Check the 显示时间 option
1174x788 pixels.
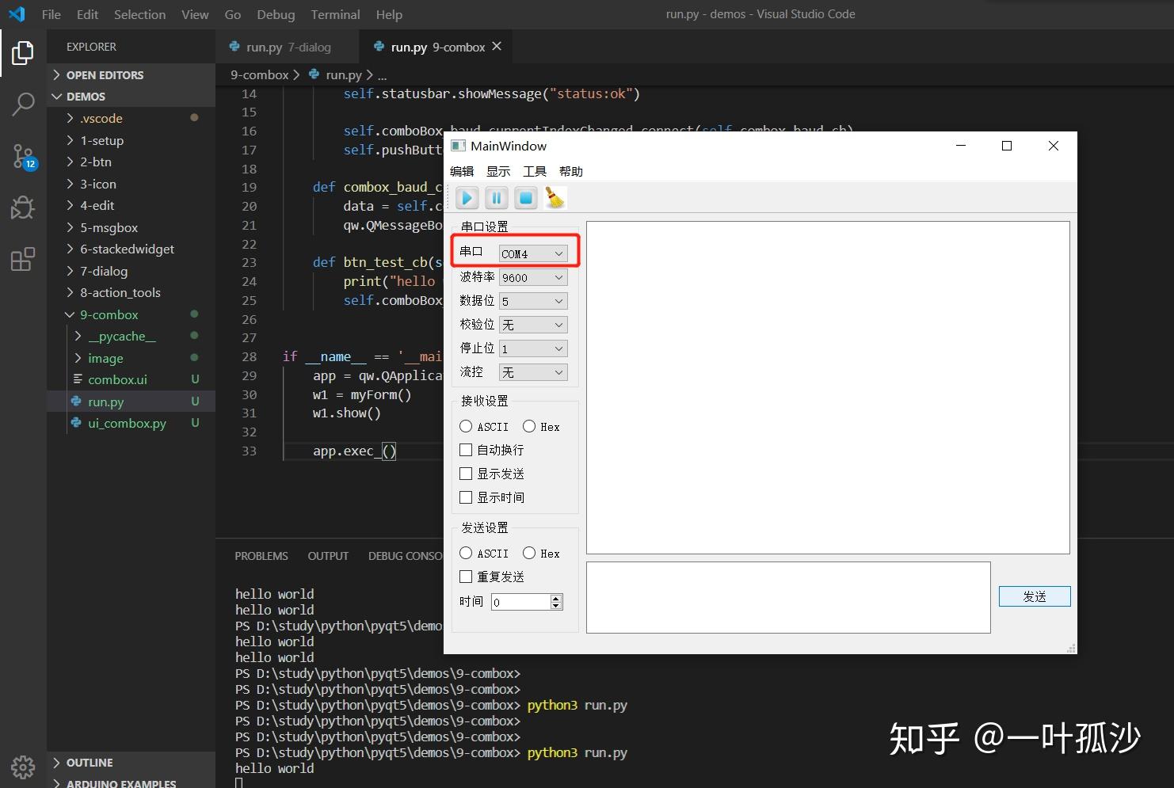click(x=466, y=497)
